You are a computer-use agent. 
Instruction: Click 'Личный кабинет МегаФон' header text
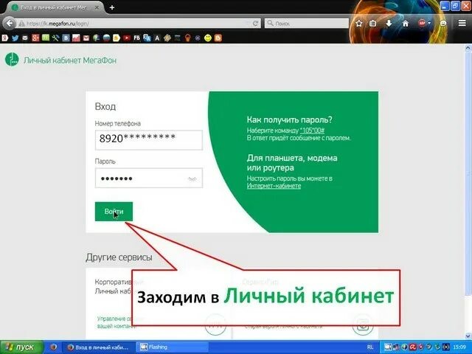[x=70, y=60]
